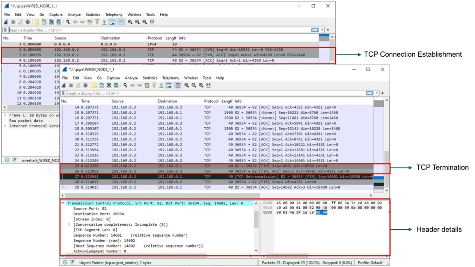475x267 pixels.
Task: Open Analyze menu in the front window
Action: pos(131,78)
